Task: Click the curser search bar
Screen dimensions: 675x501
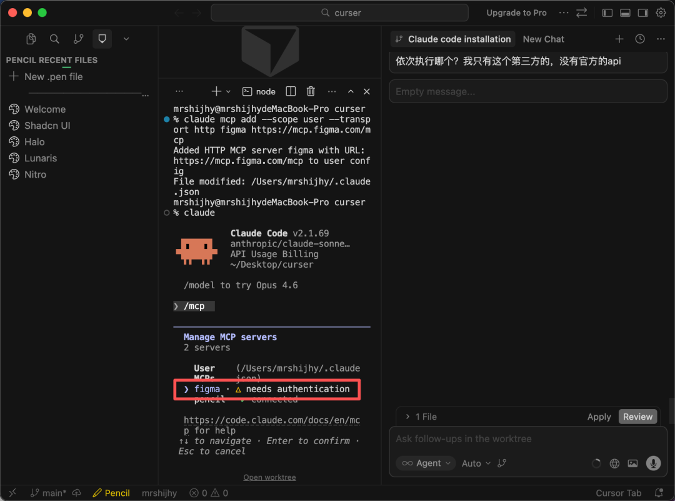Action: coord(339,13)
